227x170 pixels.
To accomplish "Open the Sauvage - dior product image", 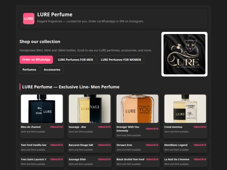I will tap(90, 109).
